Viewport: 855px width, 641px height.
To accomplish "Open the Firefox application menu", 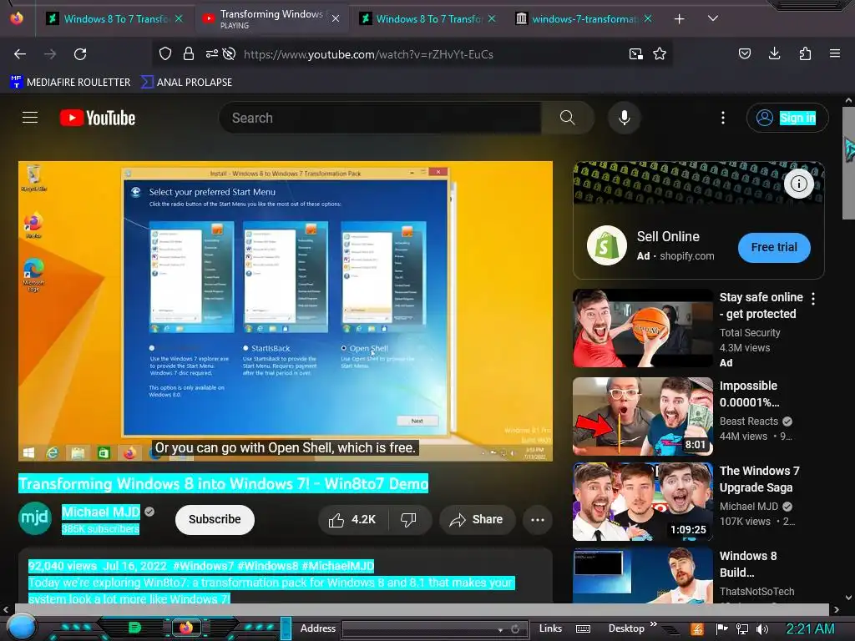I will click(834, 53).
